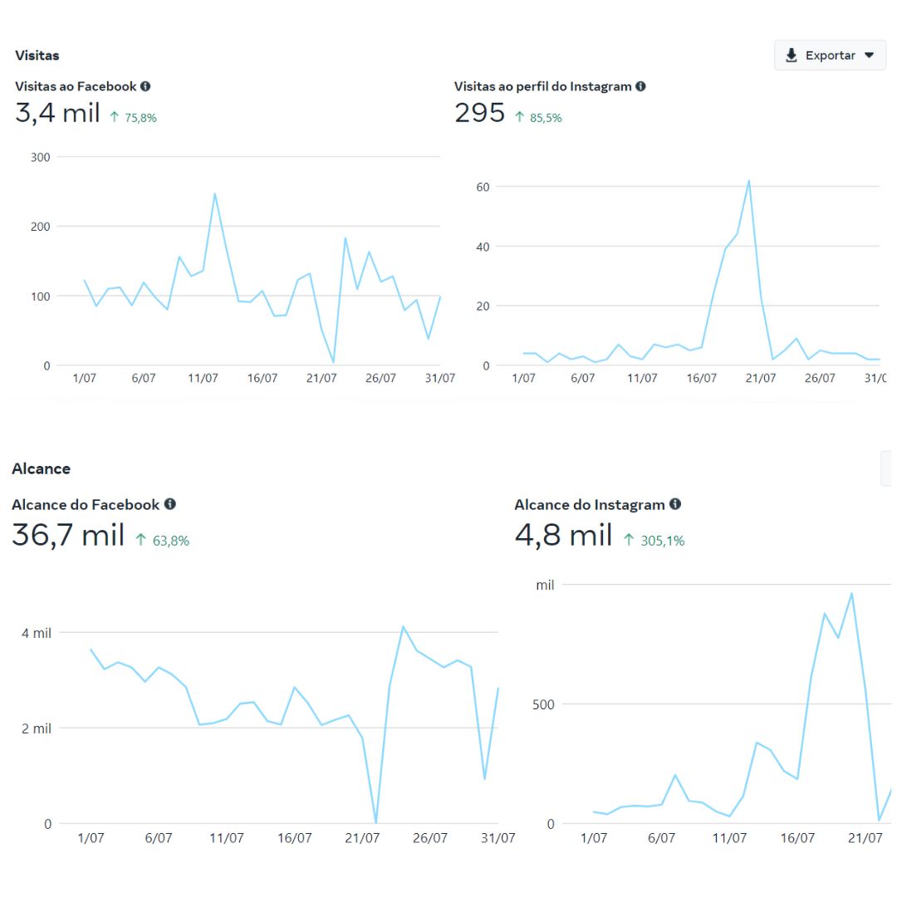Open info icon beside Visitas ao Facebook
The height and width of the screenshot is (897, 897).
click(145, 86)
